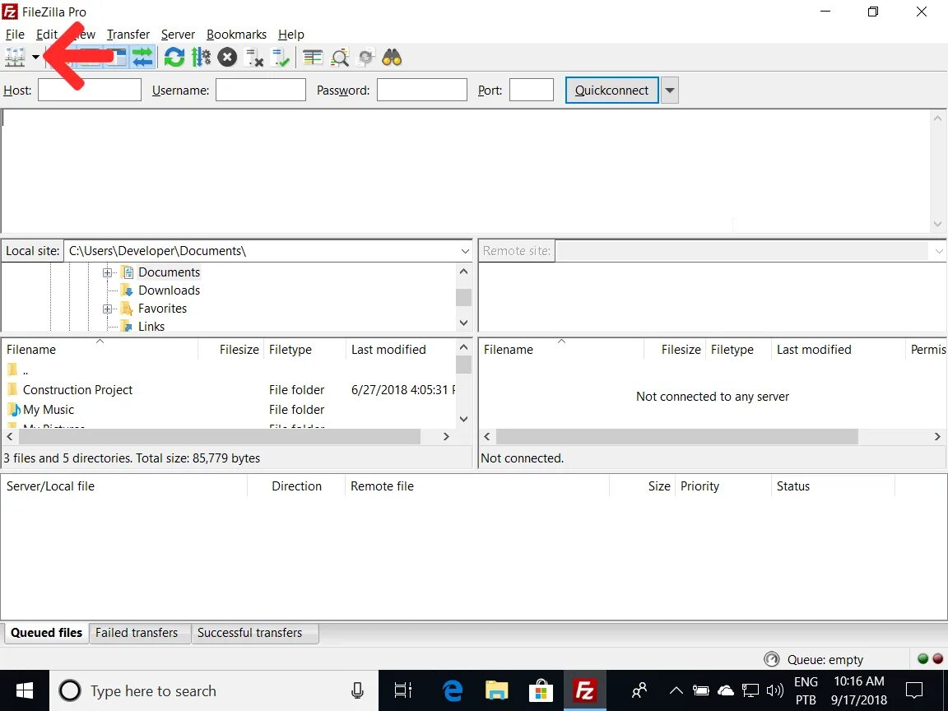Image resolution: width=948 pixels, height=711 pixels.
Task: Open the Quickconnect history dropdown
Action: [669, 90]
